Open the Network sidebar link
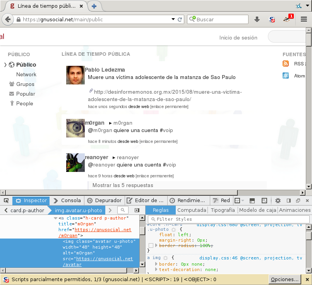312x285 pixels. (26, 74)
